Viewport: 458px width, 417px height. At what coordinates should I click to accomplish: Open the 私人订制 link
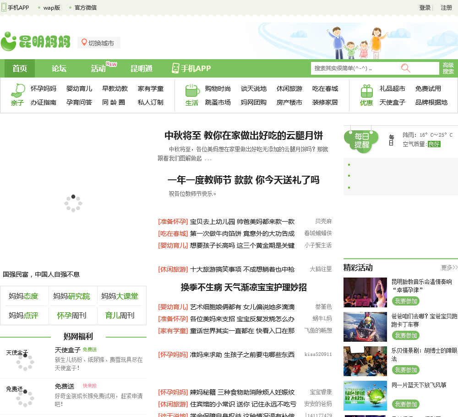[151, 102]
